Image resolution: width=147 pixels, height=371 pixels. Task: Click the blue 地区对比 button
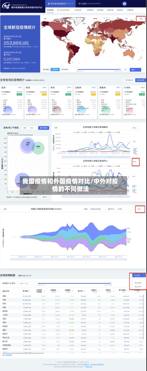point(140,80)
